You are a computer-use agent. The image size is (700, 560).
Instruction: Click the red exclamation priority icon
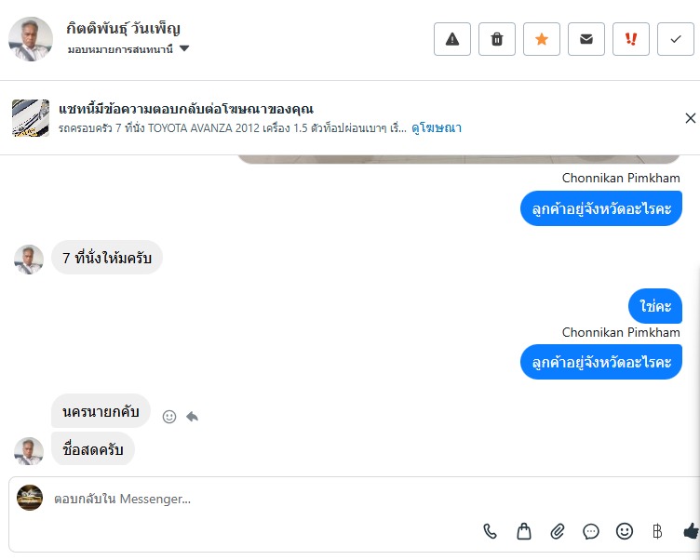point(631,39)
